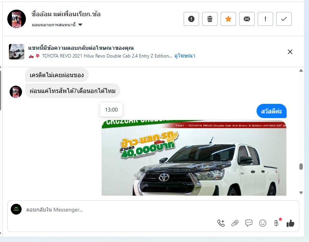Select the message เครดิตไม่เคยผ่อนของ
The height and width of the screenshot is (242, 309).
57,75
